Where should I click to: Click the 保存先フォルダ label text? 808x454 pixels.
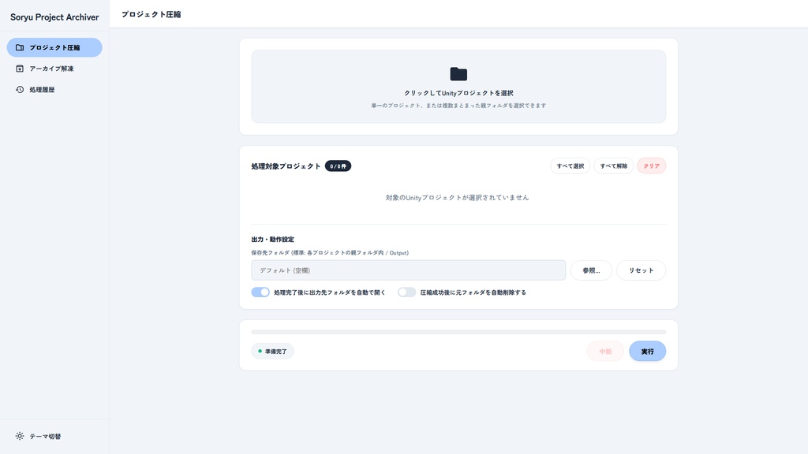point(330,253)
